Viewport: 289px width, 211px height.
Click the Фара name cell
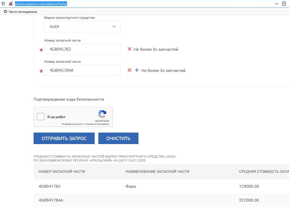(131, 186)
